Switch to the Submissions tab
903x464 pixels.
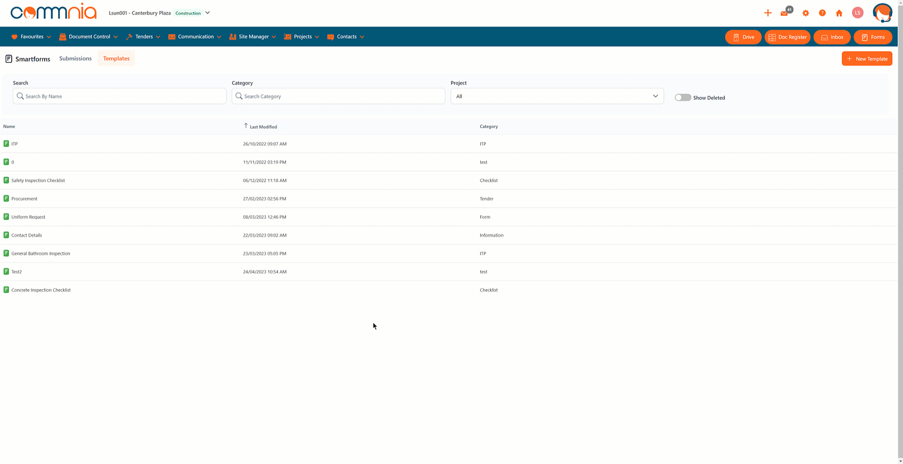(x=75, y=59)
